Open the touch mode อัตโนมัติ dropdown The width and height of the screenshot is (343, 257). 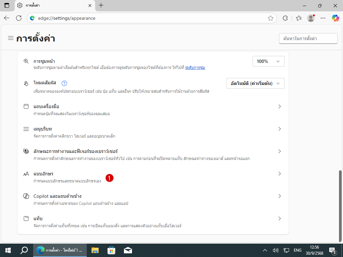coord(255,83)
